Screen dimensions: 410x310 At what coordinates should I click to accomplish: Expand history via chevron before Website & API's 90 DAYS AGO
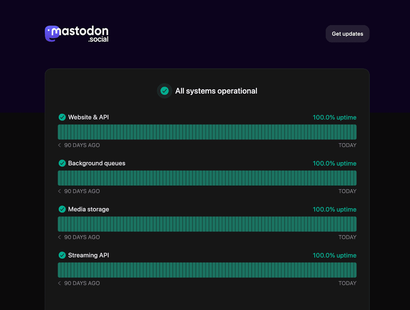pos(59,145)
